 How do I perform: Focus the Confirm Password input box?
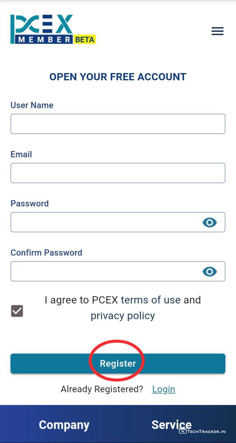pos(104,271)
